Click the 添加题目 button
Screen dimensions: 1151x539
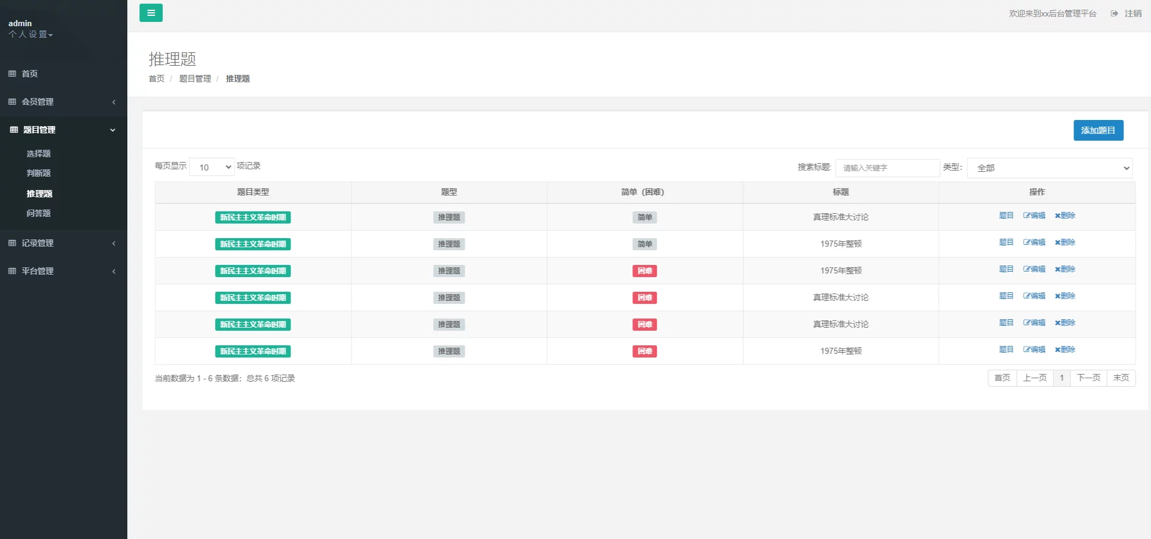point(1098,130)
